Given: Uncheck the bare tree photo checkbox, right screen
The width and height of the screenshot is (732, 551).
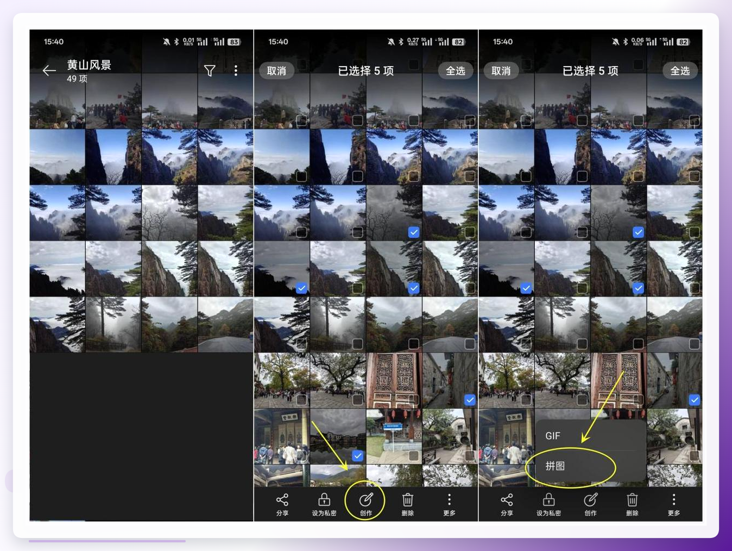Looking at the screenshot, I should point(638,232).
